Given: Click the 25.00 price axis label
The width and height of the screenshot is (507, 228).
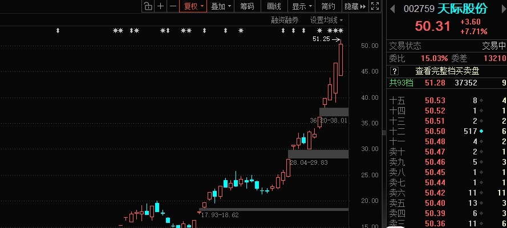Looking at the screenshot, I should (370, 175).
